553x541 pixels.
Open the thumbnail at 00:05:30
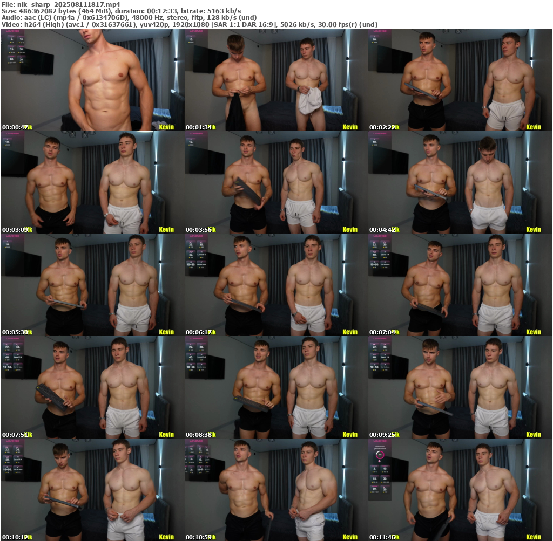(92, 285)
